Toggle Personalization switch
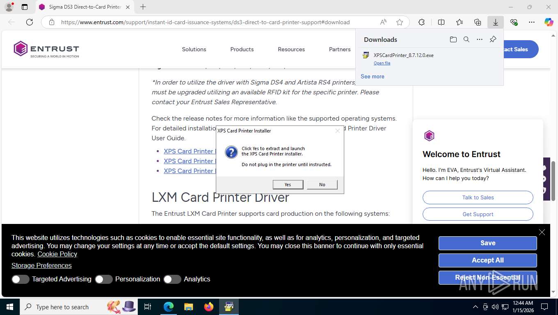The height and width of the screenshot is (315, 558). [103, 279]
